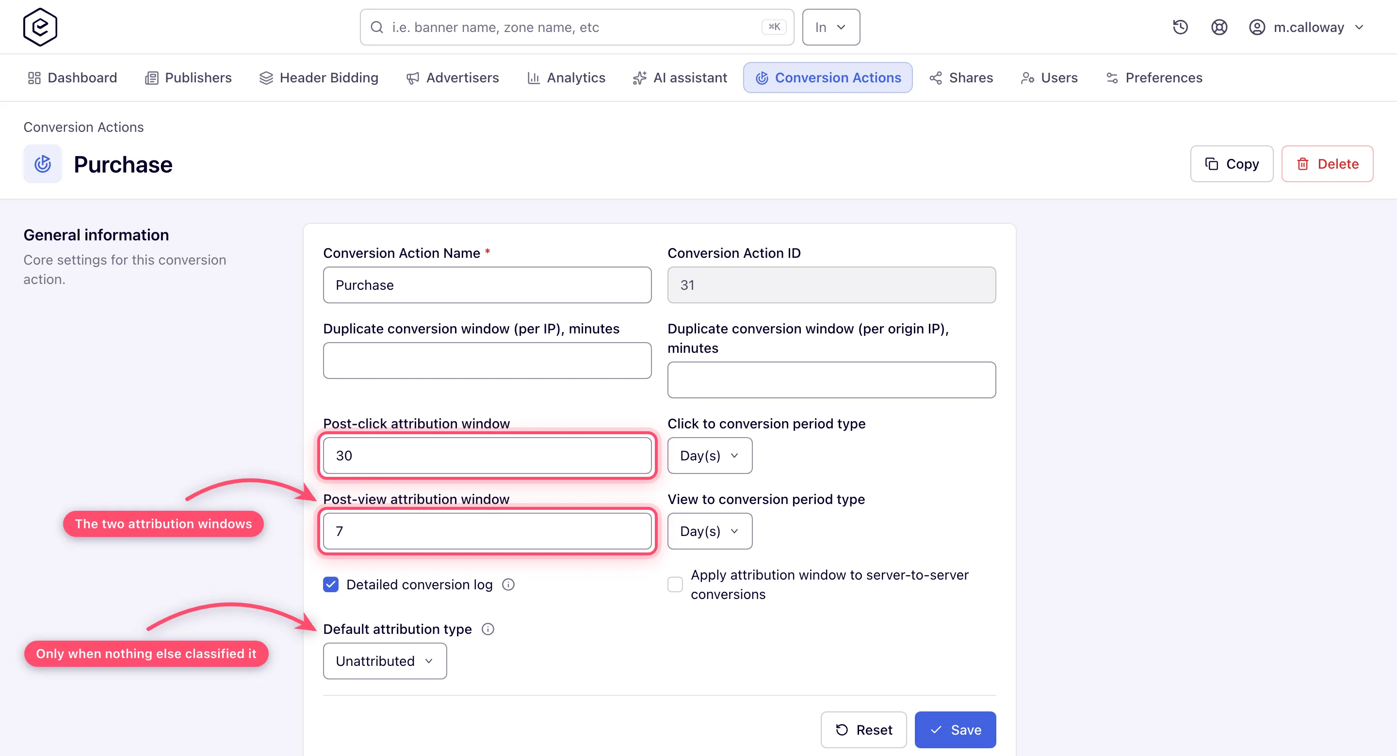Click the Post-click attribution window field
Image resolution: width=1397 pixels, height=756 pixels.
pos(487,455)
